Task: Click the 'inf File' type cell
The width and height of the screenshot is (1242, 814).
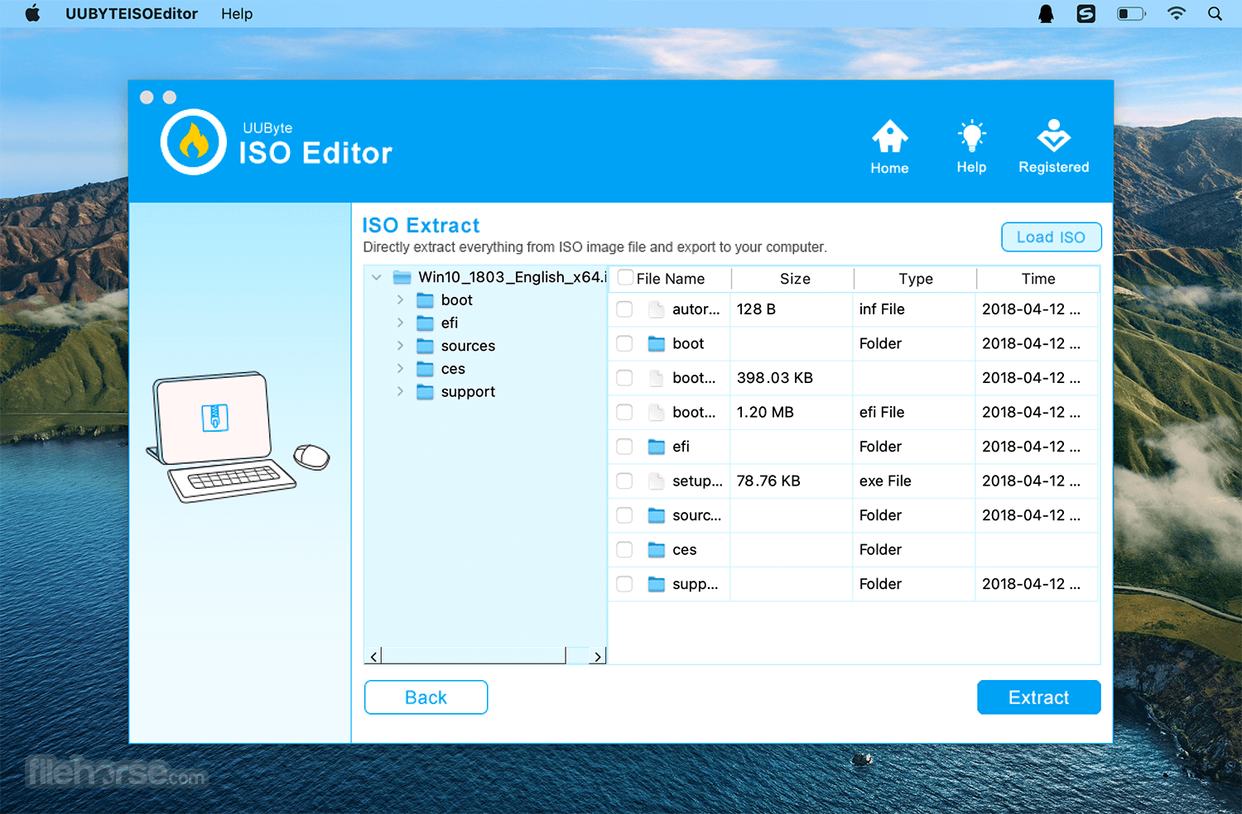Action: point(882,309)
